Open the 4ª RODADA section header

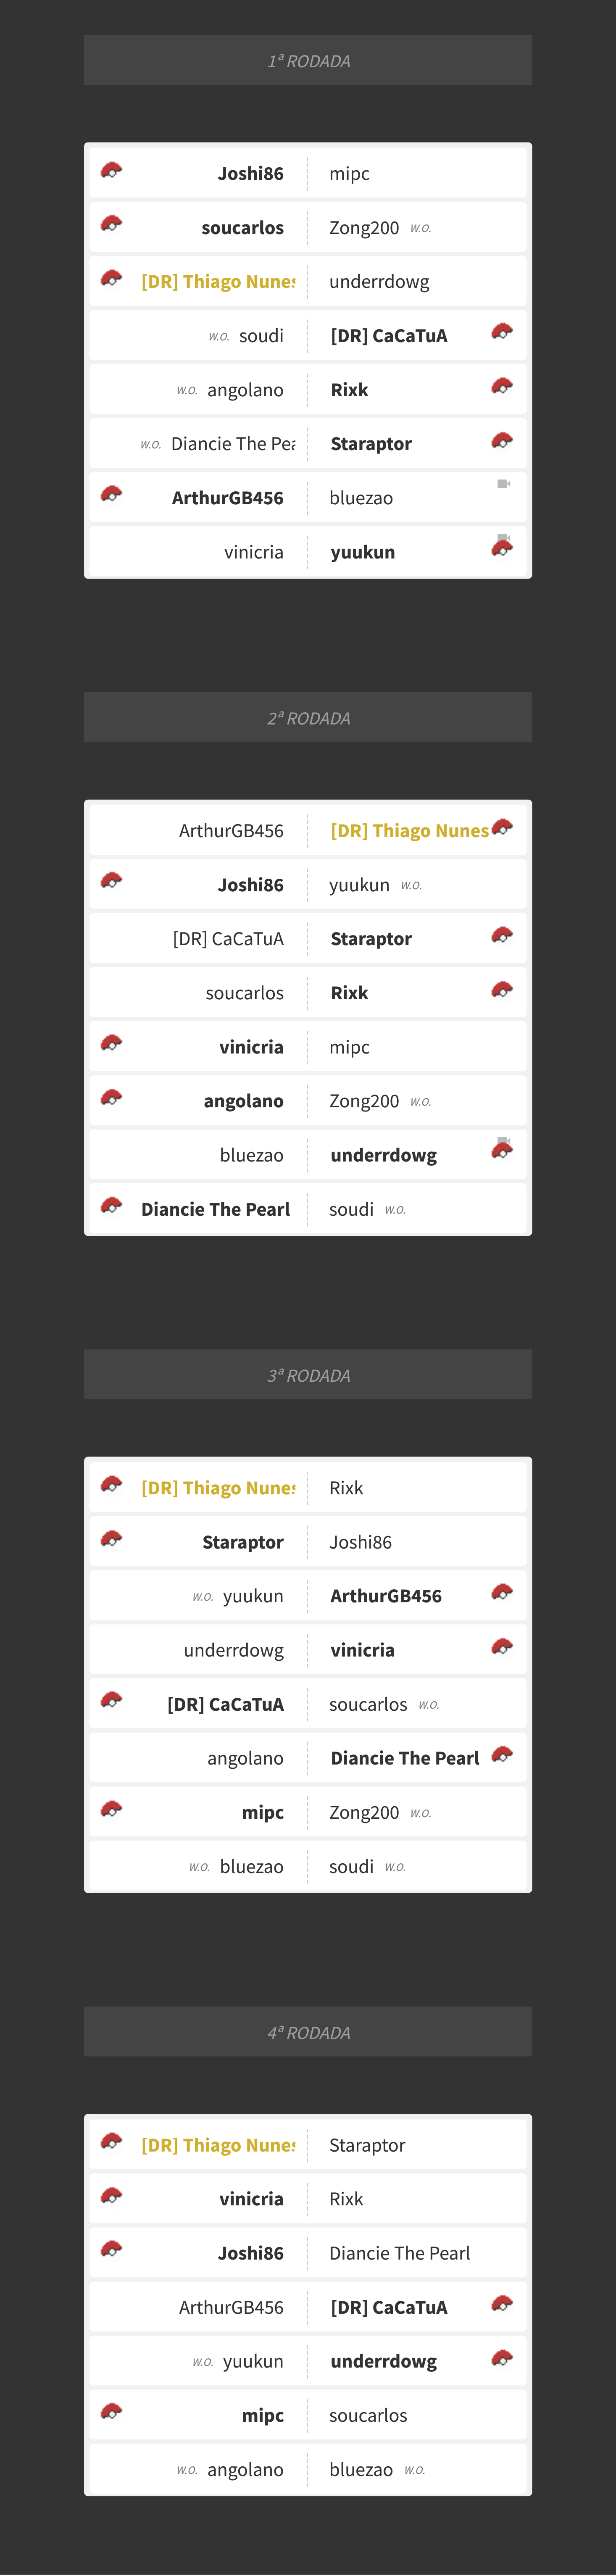pos(308,2032)
